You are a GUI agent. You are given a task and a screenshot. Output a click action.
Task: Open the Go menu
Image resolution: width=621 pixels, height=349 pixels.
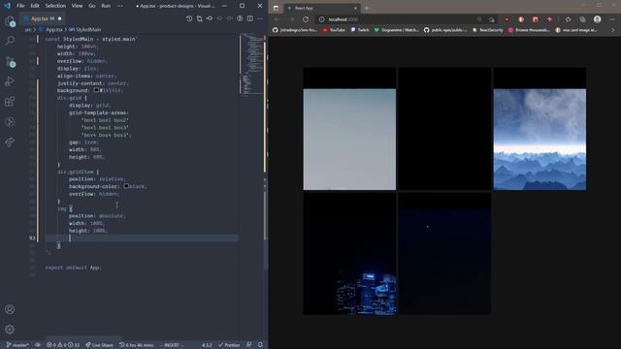pyautogui.click(x=92, y=6)
